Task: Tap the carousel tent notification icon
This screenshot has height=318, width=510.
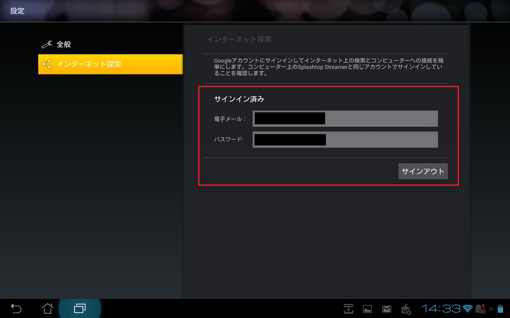Action: point(406,309)
